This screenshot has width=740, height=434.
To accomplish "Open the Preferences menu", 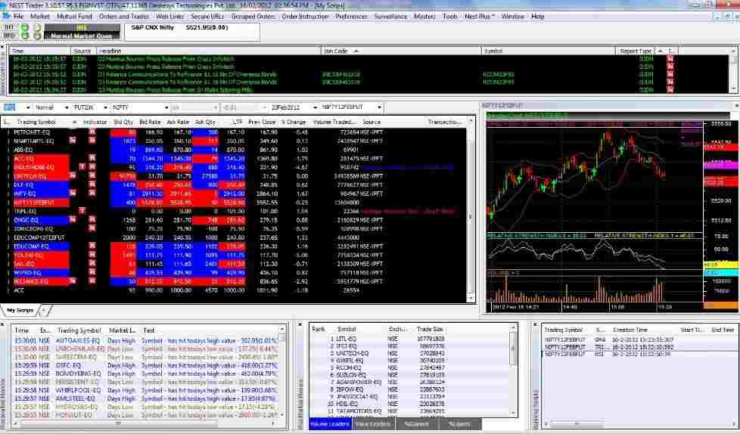I will coord(351,16).
